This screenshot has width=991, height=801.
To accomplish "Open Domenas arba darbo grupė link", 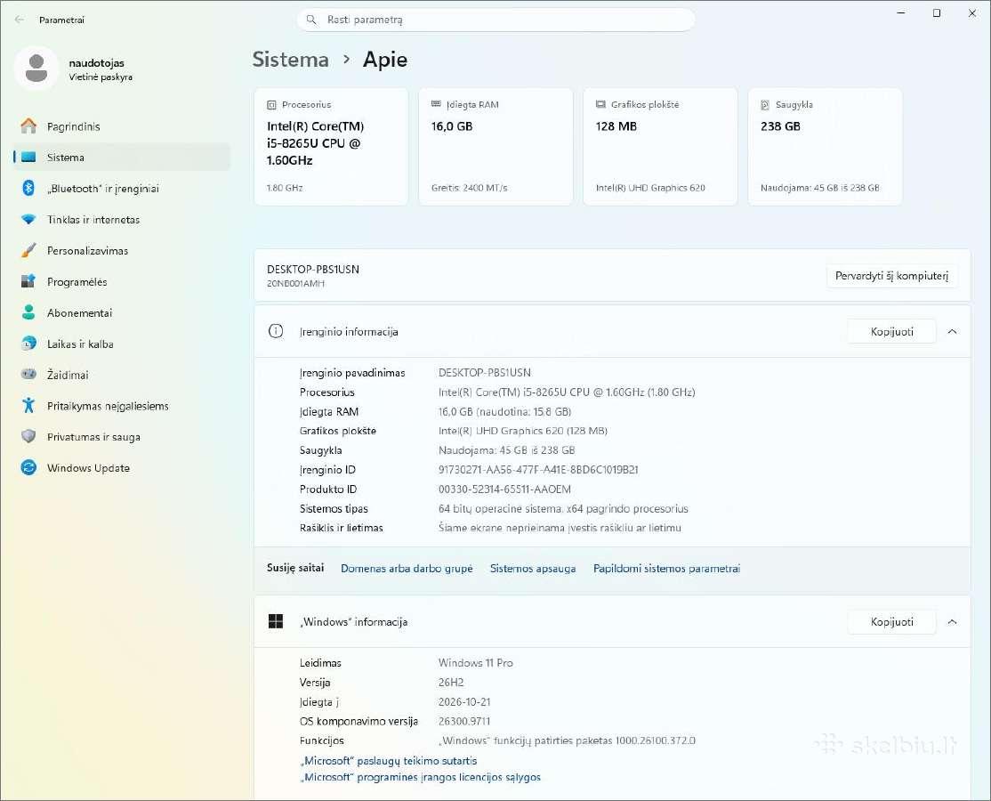I will coord(407,569).
